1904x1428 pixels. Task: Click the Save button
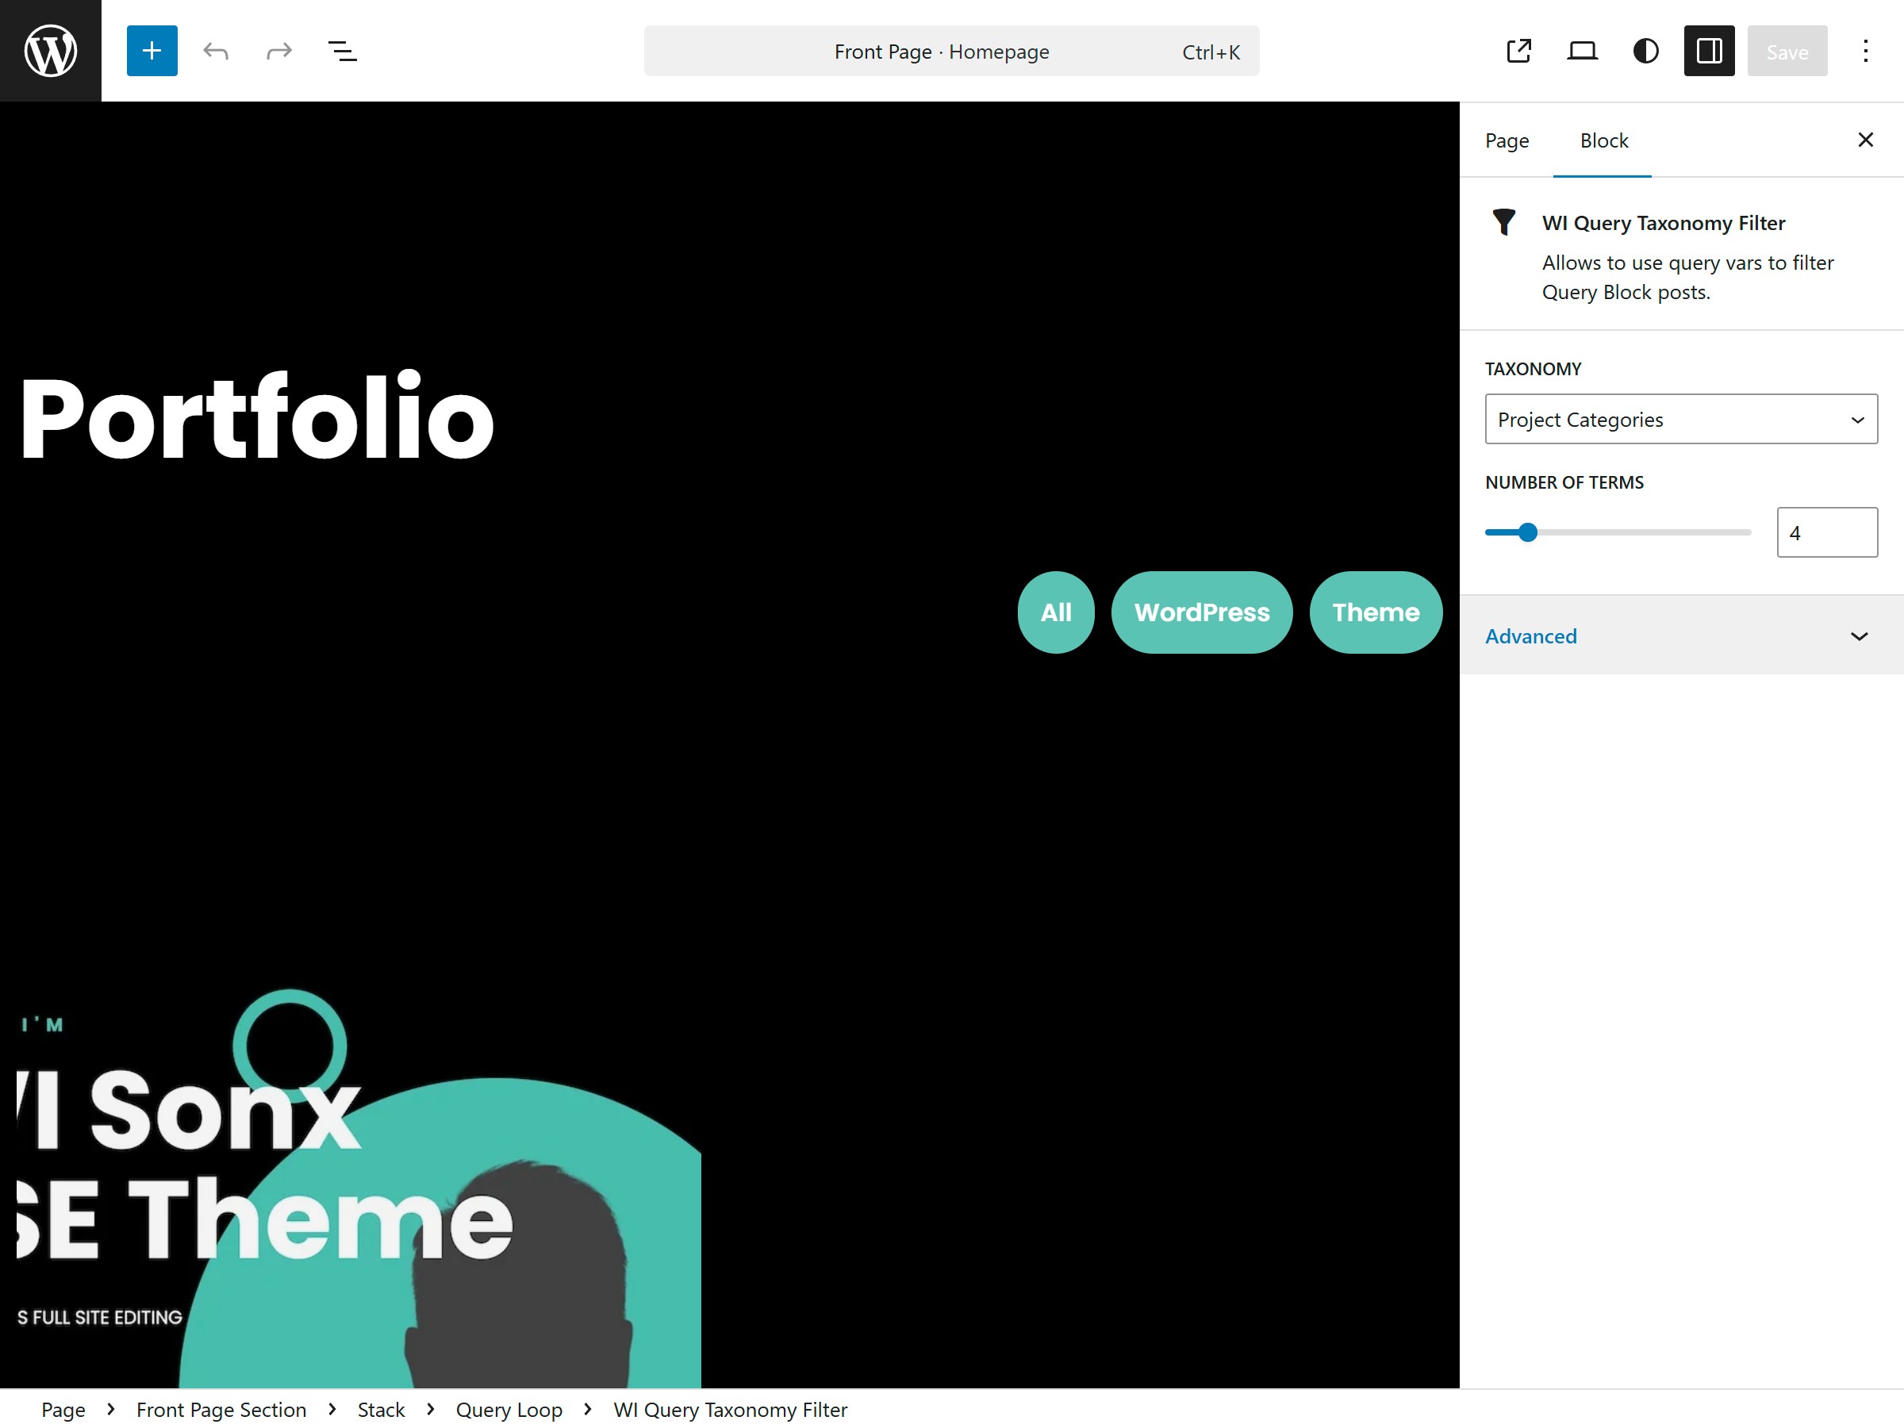[x=1787, y=51]
